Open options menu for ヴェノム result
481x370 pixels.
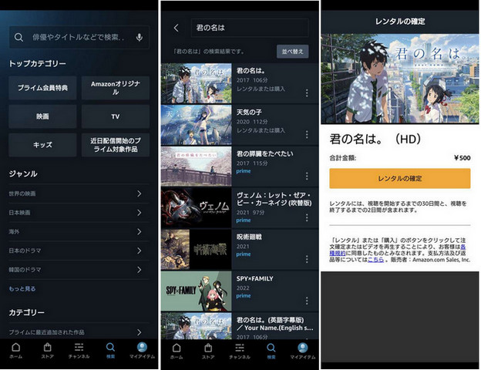[x=307, y=217]
